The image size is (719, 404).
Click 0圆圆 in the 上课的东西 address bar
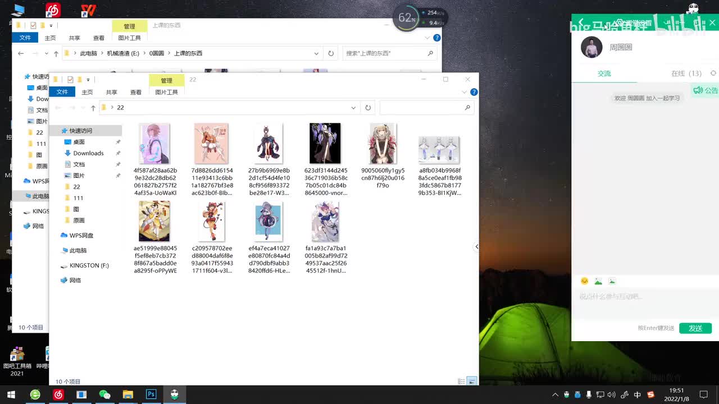coord(157,53)
